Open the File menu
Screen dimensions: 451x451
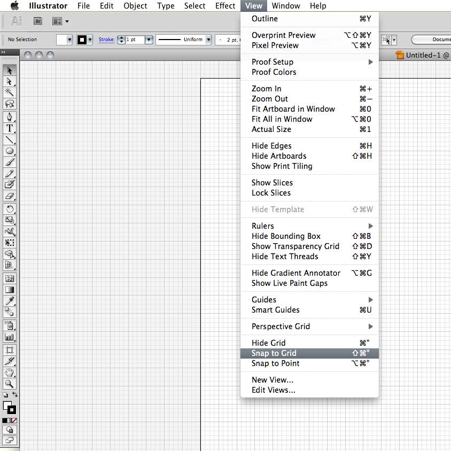click(83, 6)
